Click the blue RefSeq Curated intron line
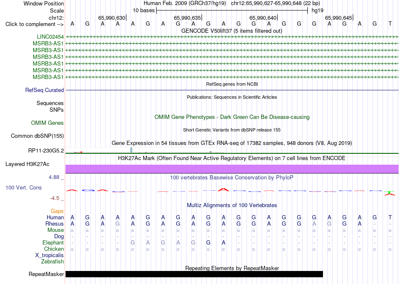Screen dimensions: 399x284 (232, 90)
